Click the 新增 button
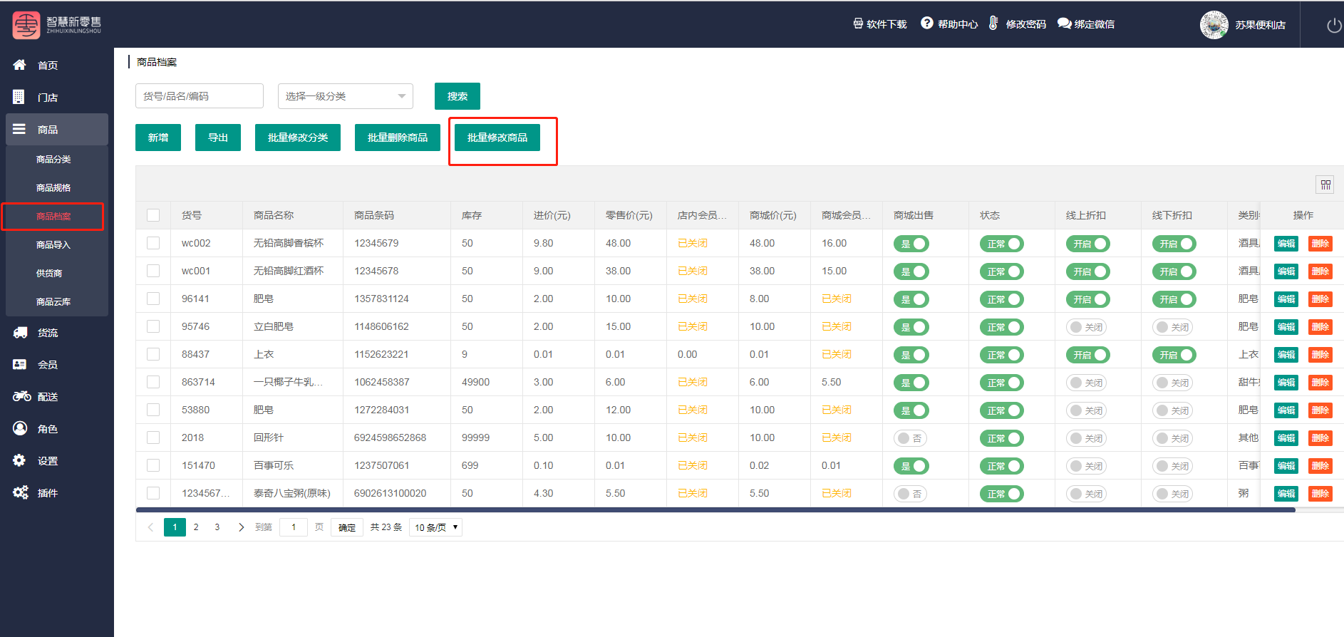 point(158,138)
